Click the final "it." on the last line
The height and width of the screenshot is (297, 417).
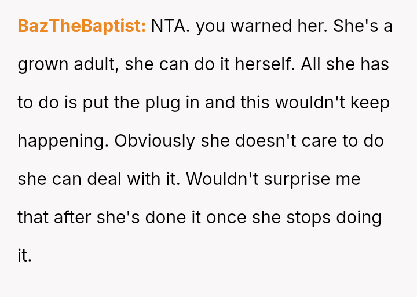pyautogui.click(x=24, y=256)
